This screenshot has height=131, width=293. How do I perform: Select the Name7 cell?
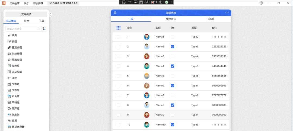coord(160,95)
